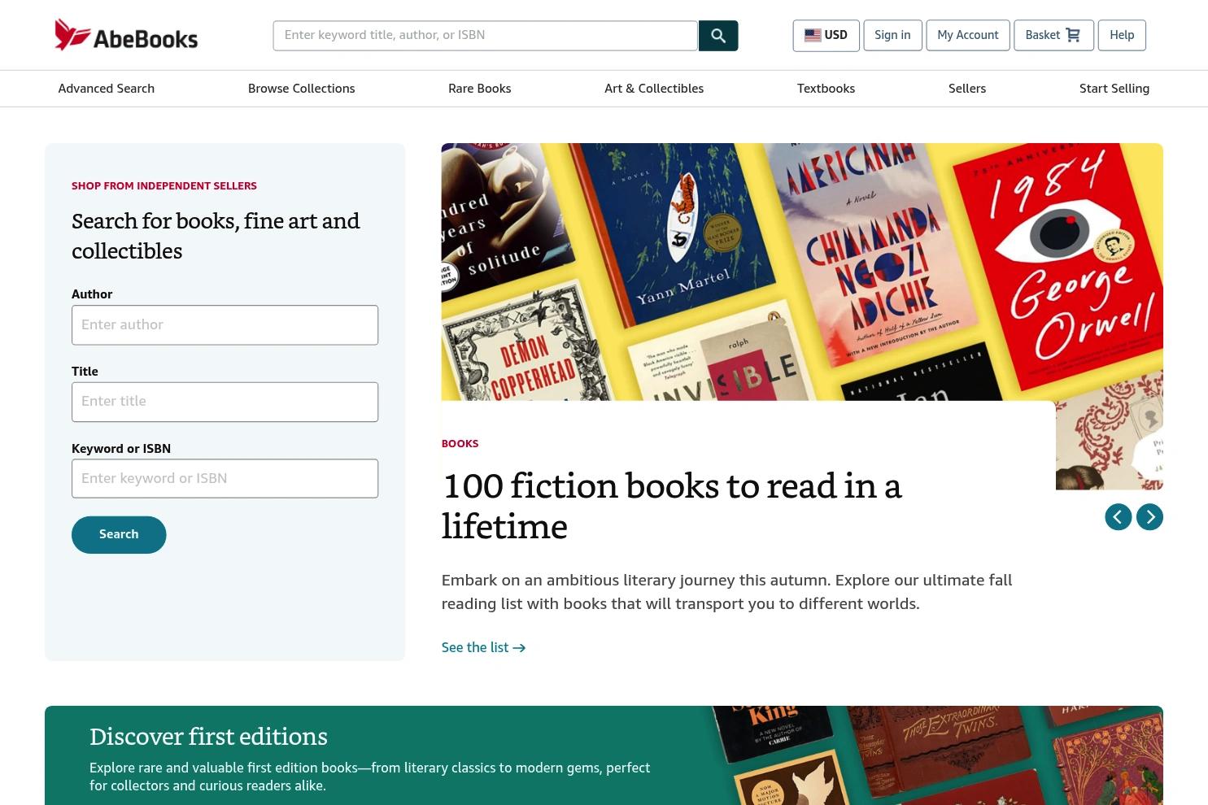
Task: Open the USD currency selector
Action: 826,36
